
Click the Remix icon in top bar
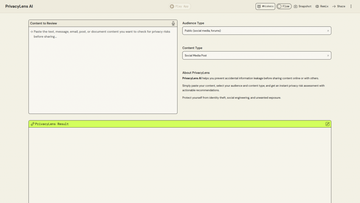coord(317,6)
